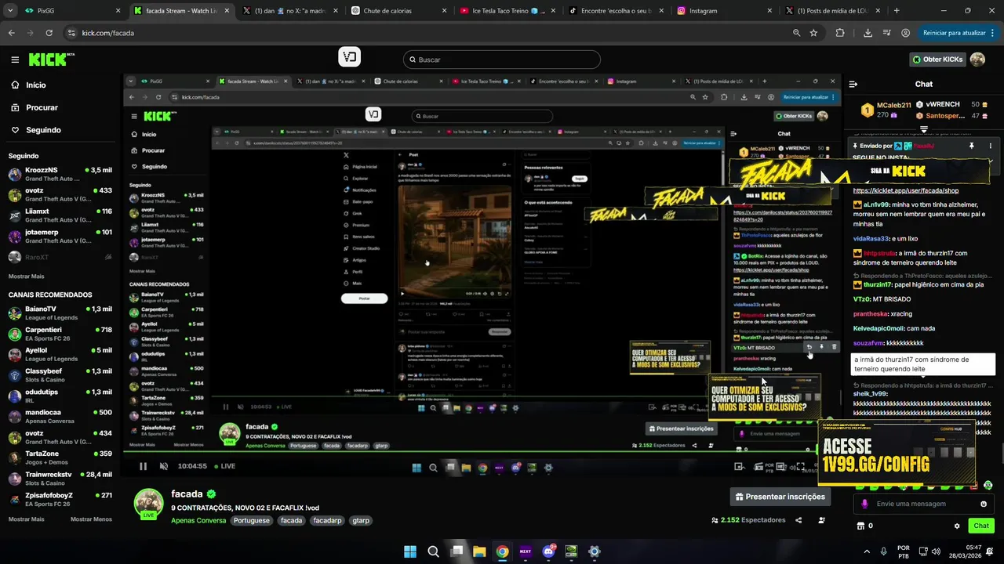Show hidden tray icons with the taskbar chevron

[x=867, y=551]
